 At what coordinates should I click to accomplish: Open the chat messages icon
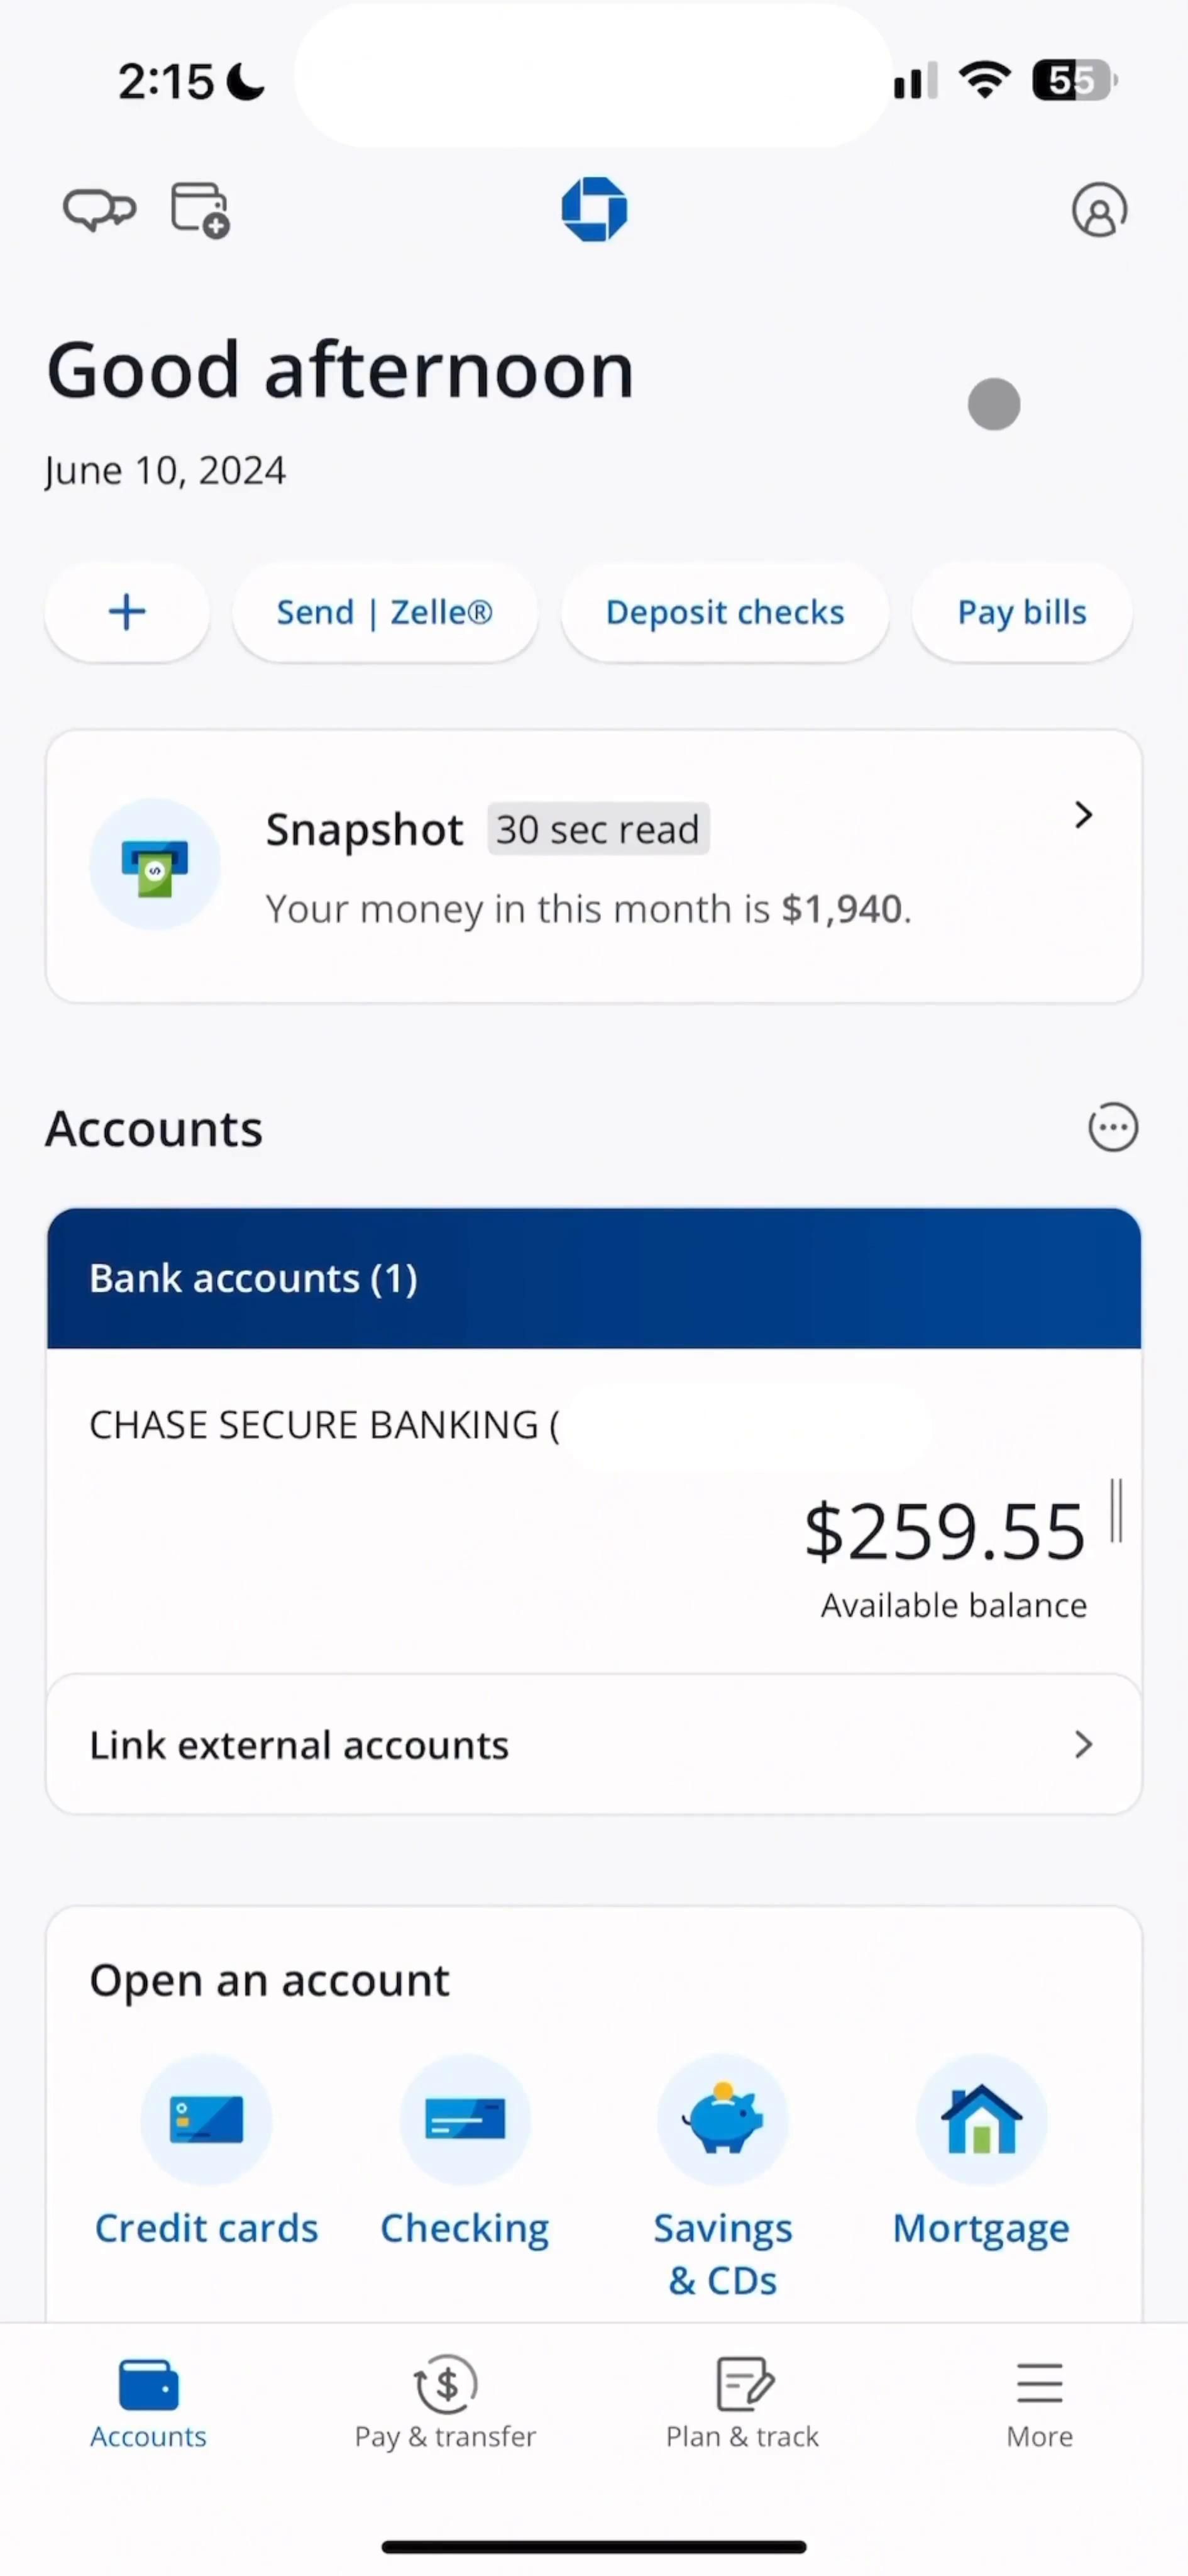99,210
